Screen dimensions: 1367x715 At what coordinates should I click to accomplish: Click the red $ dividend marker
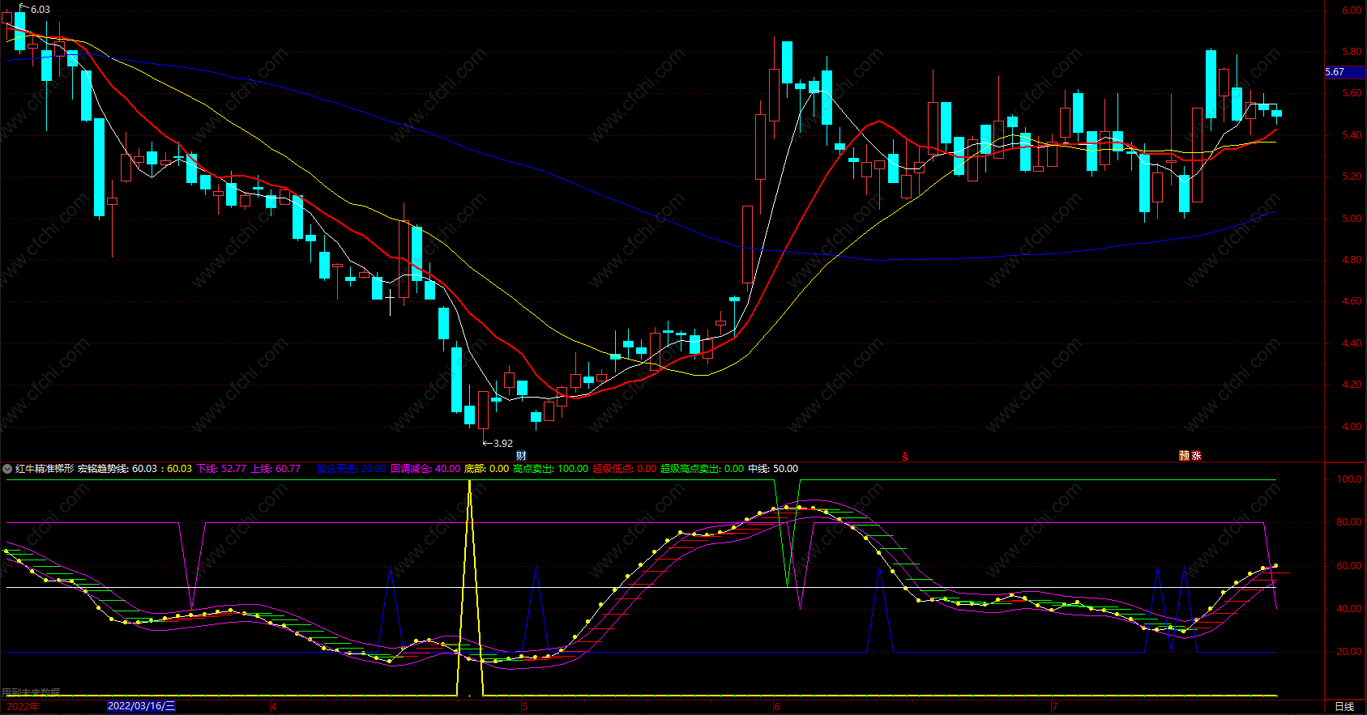point(905,457)
